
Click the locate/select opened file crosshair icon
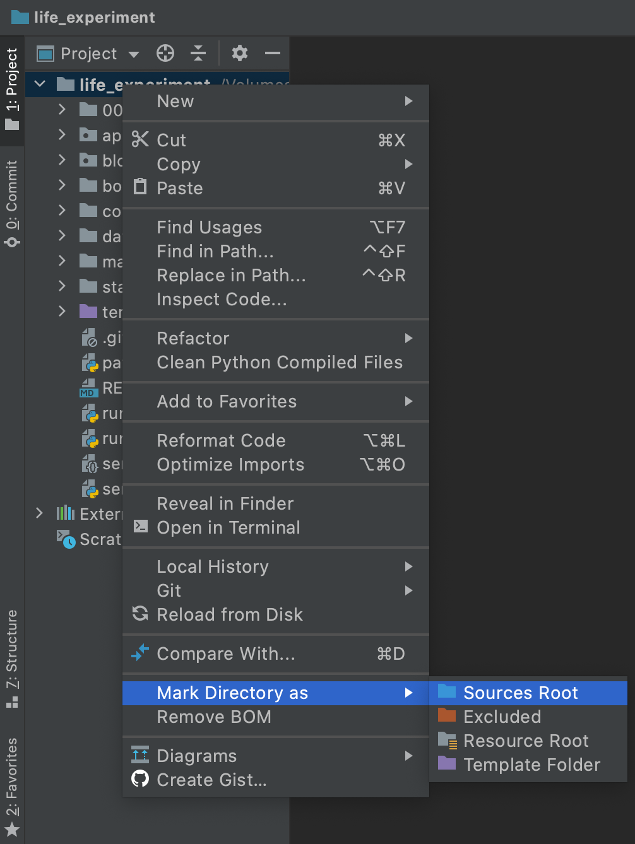pos(165,54)
